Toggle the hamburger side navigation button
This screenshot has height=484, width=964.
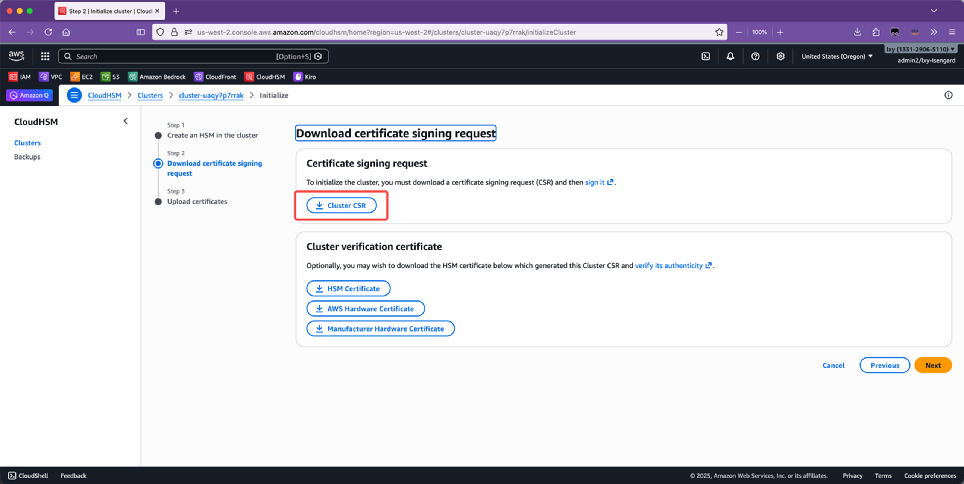click(x=74, y=95)
